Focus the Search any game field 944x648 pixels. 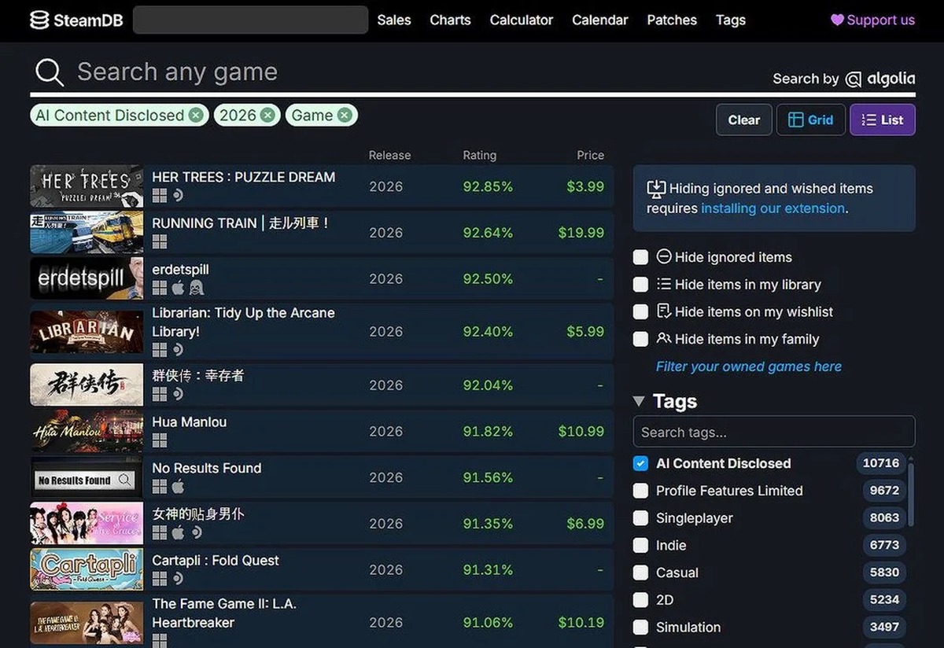(472, 72)
